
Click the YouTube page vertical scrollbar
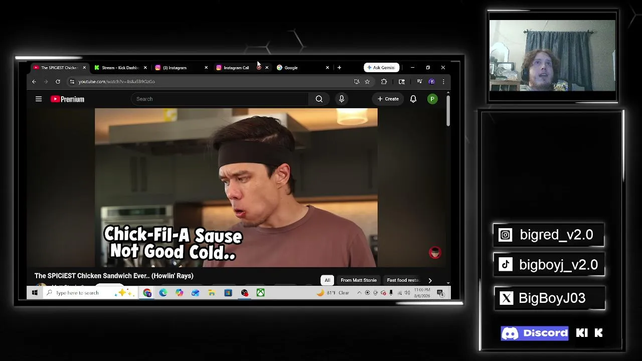coord(448,110)
